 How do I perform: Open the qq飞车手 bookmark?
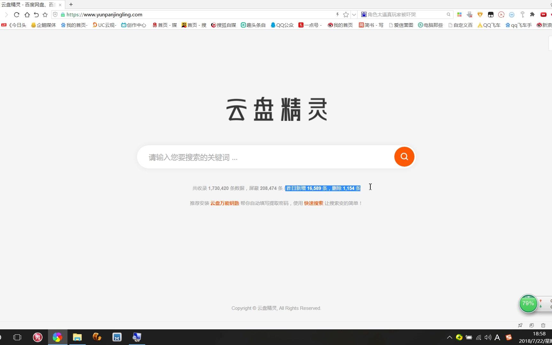pyautogui.click(x=518, y=25)
